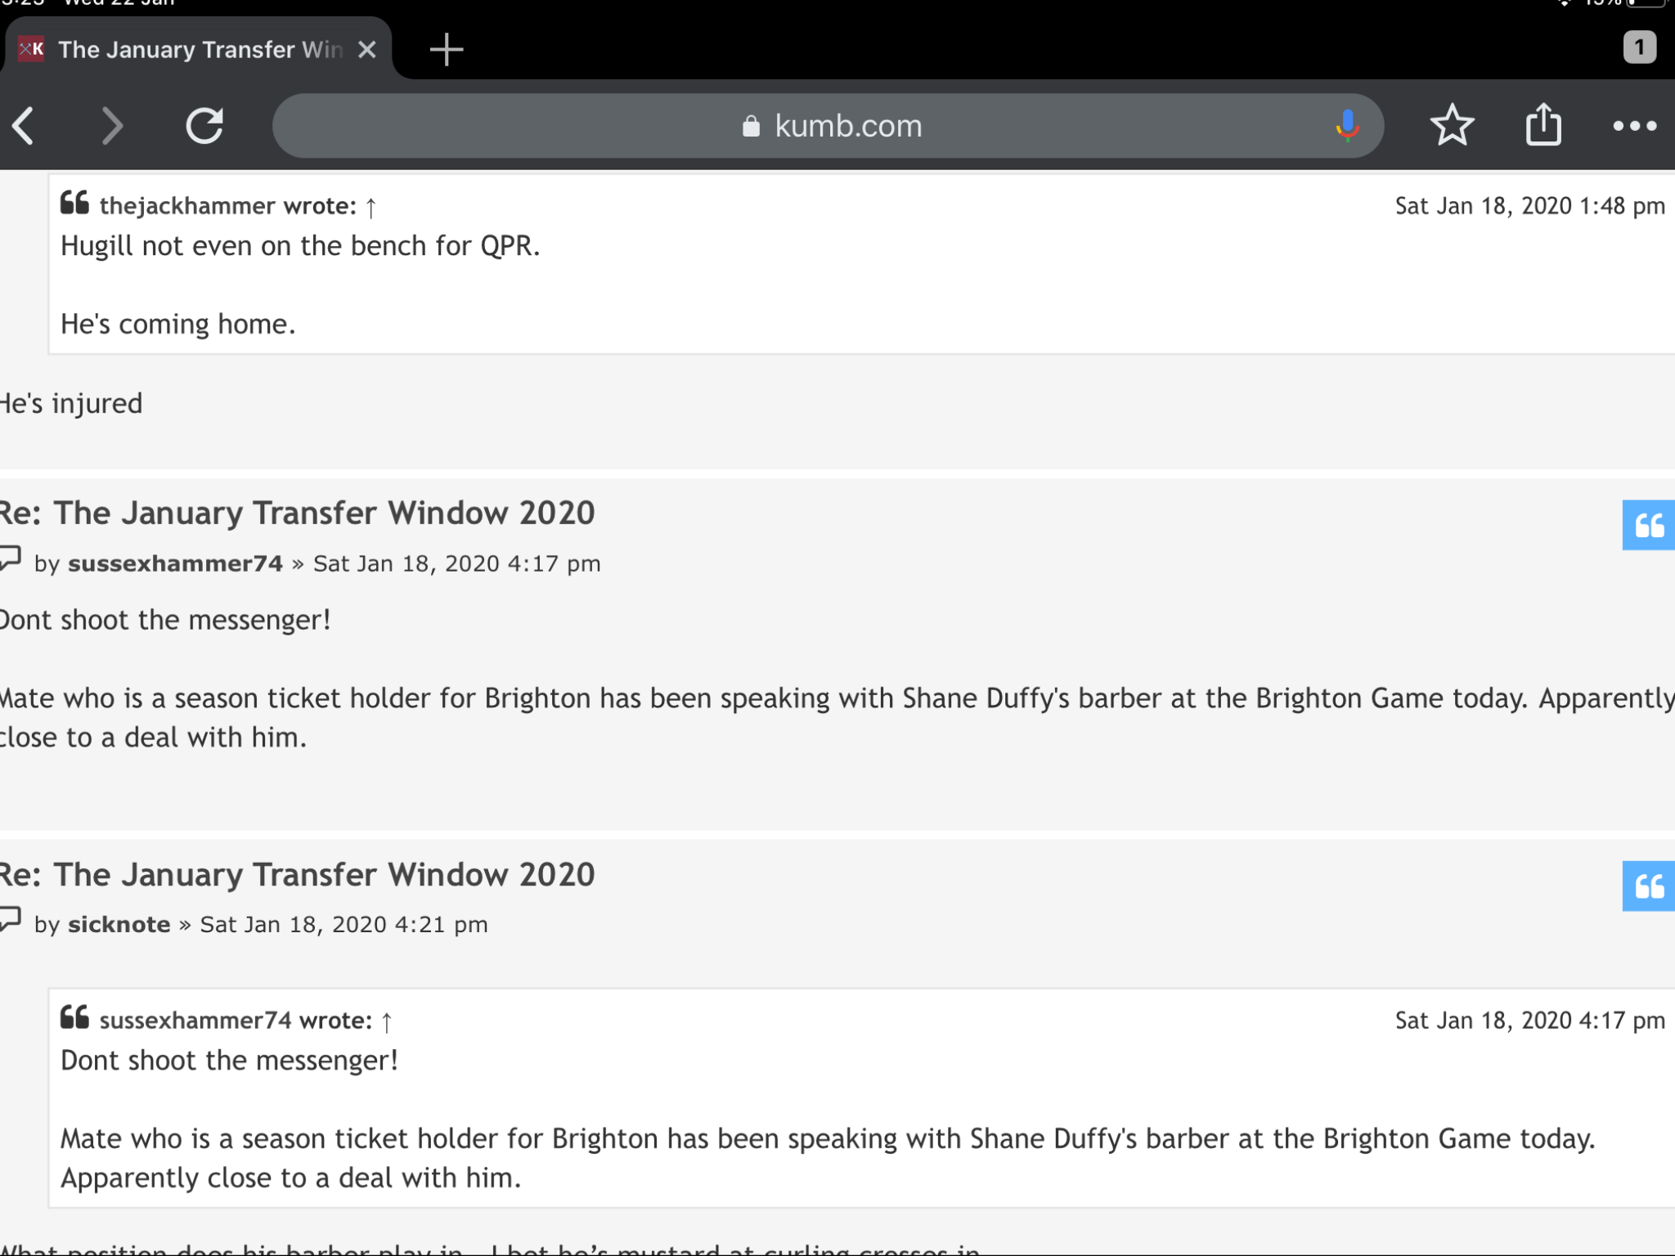This screenshot has width=1675, height=1256.
Task: Close The January Transfer Window tab
Action: click(x=367, y=50)
